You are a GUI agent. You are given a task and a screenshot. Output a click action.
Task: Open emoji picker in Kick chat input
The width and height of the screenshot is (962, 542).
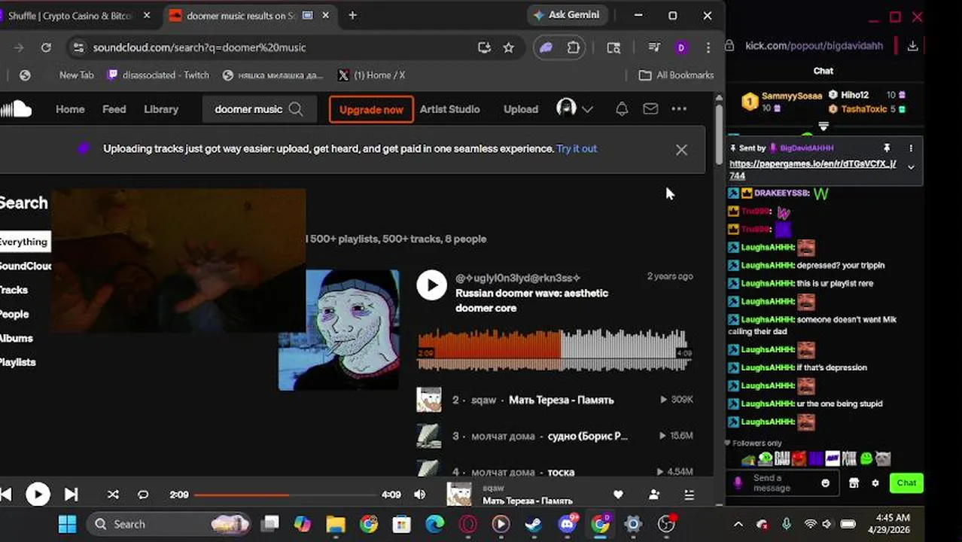(825, 483)
